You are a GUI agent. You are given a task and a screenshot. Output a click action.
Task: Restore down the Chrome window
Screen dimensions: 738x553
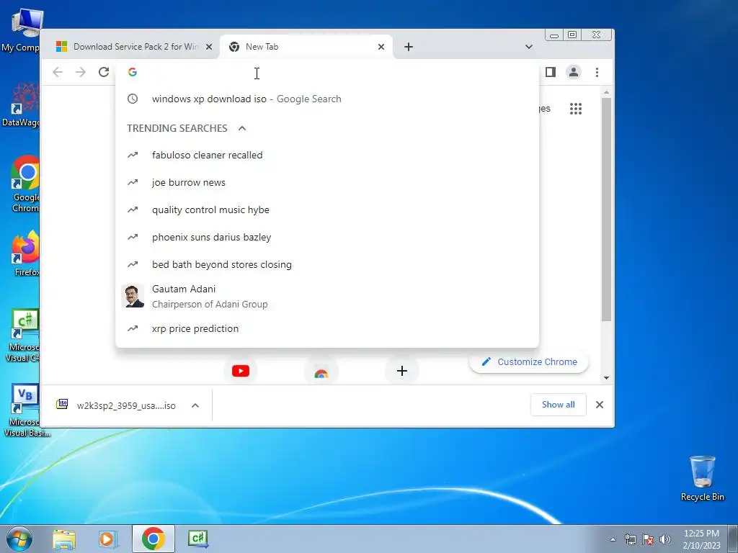(572, 35)
